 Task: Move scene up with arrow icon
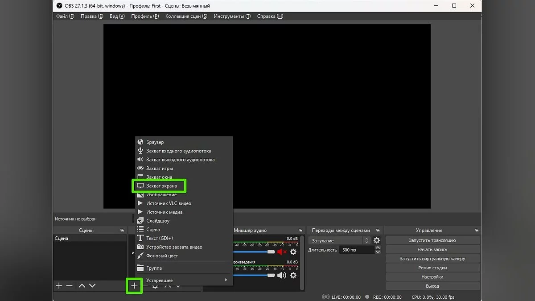(82, 285)
